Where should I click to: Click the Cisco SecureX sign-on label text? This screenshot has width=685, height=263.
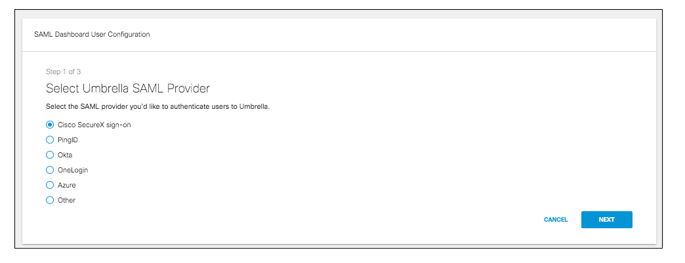tap(94, 125)
